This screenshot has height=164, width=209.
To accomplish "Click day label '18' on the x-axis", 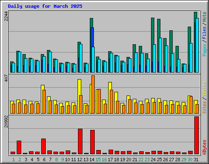I will click(x=116, y=159).
